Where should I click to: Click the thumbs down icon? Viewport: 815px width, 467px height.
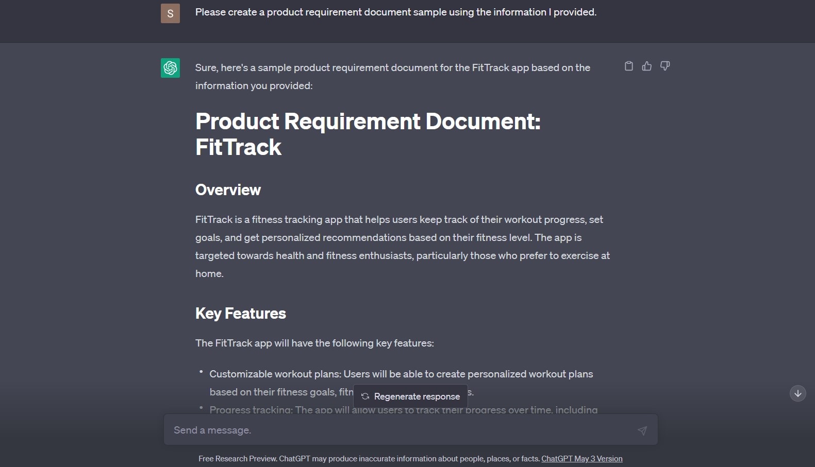[x=665, y=66]
